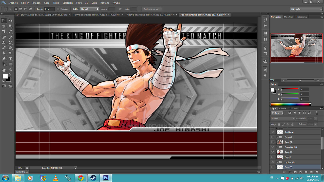This screenshot has height=182, width=324.
Task: Swap foreground and background colors
Action: pyautogui.click(x=10, y=75)
